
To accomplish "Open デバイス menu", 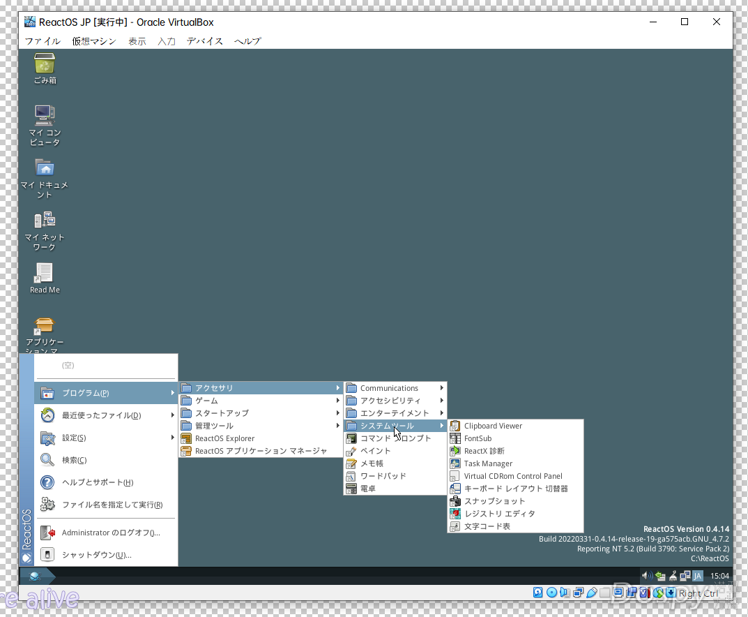I will tap(205, 41).
